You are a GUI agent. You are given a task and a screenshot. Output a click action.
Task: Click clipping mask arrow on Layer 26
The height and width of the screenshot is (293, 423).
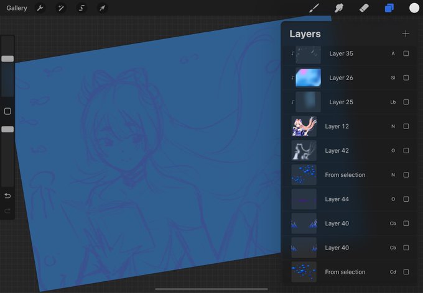293,78
